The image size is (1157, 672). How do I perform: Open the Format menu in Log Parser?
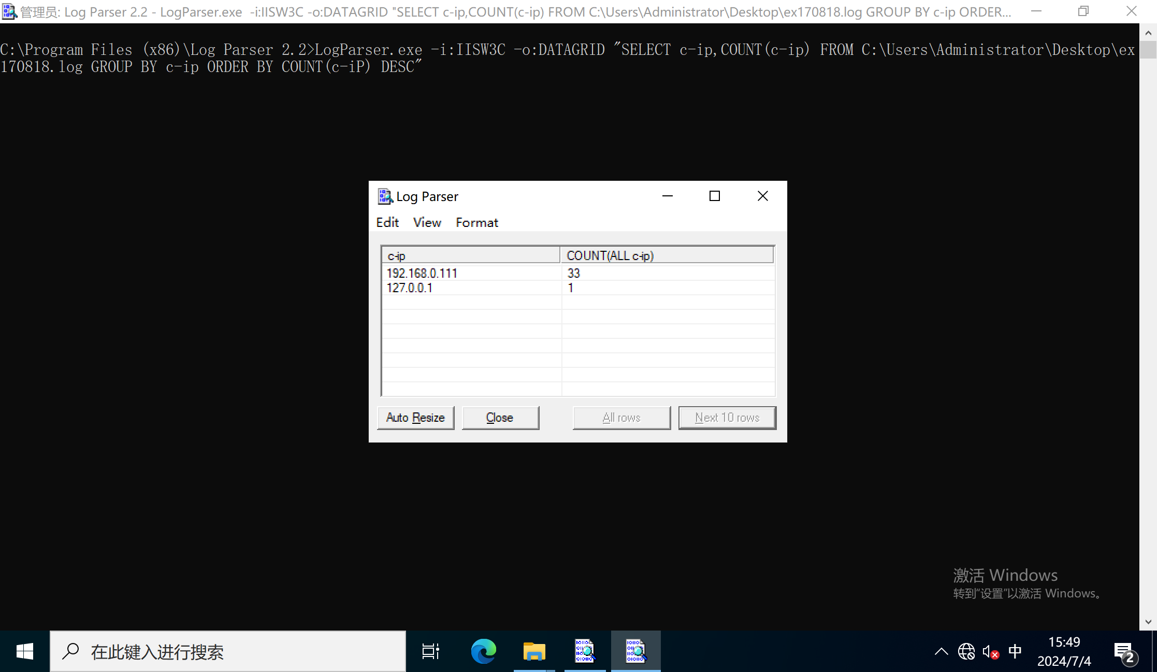pyautogui.click(x=477, y=222)
